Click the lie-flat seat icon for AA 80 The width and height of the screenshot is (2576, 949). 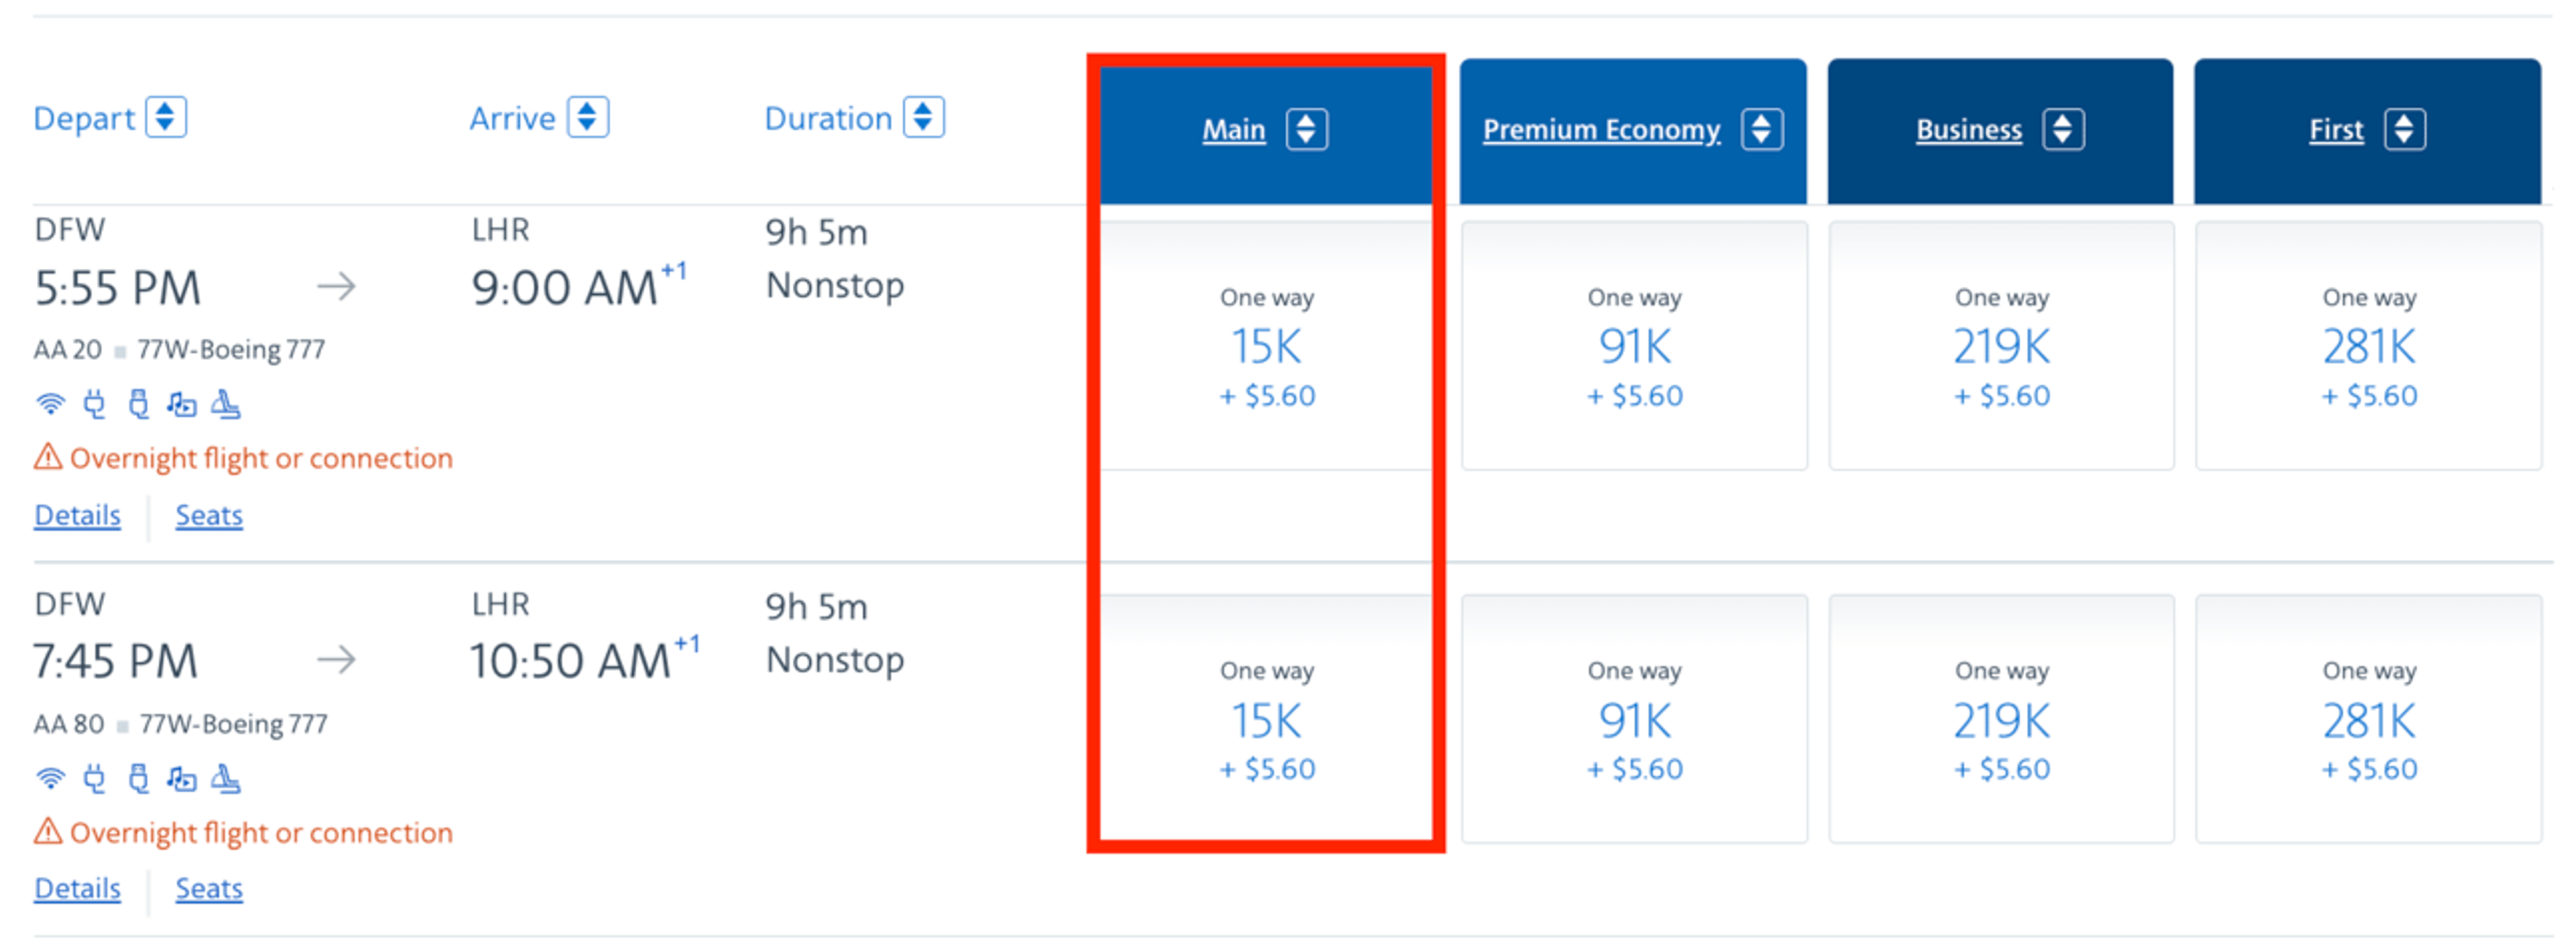(226, 779)
